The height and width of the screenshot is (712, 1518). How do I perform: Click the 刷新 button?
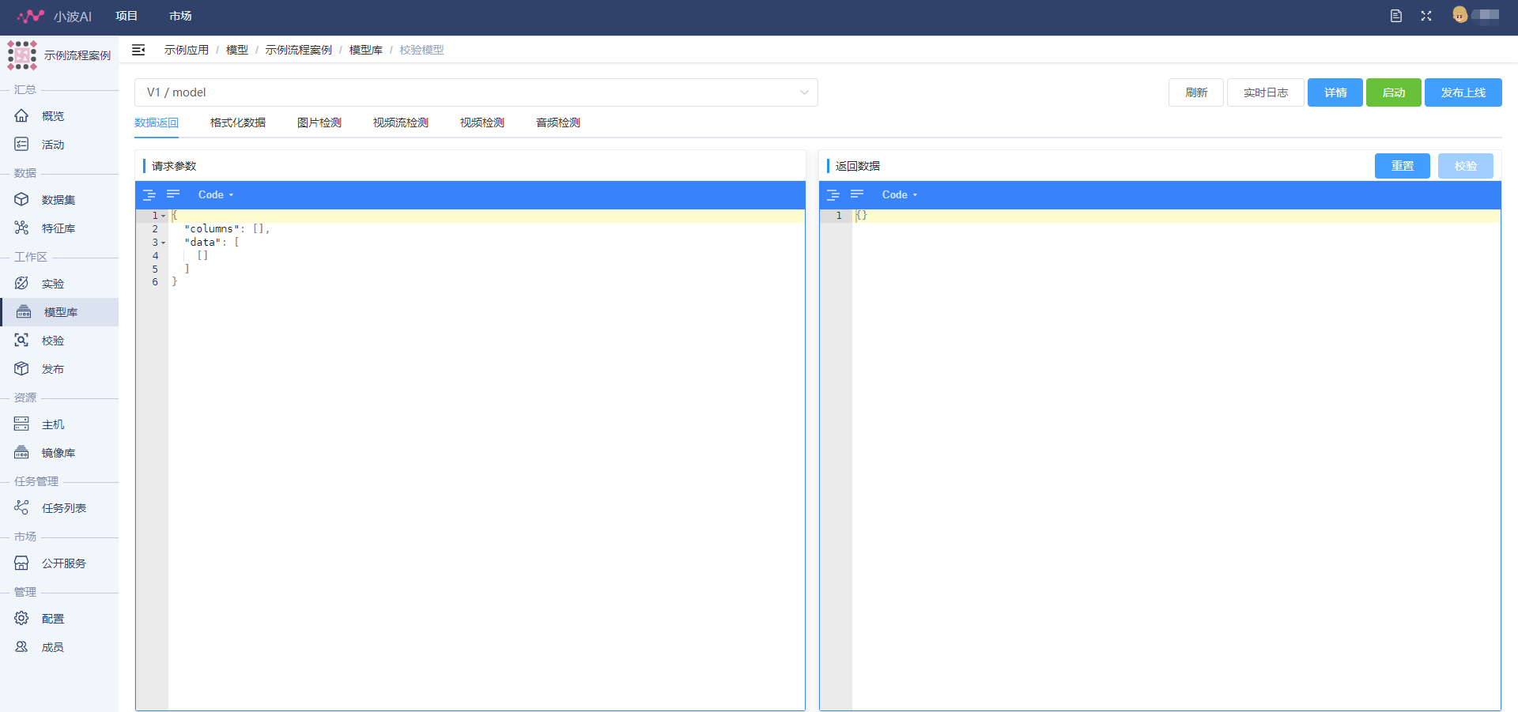[1196, 92]
